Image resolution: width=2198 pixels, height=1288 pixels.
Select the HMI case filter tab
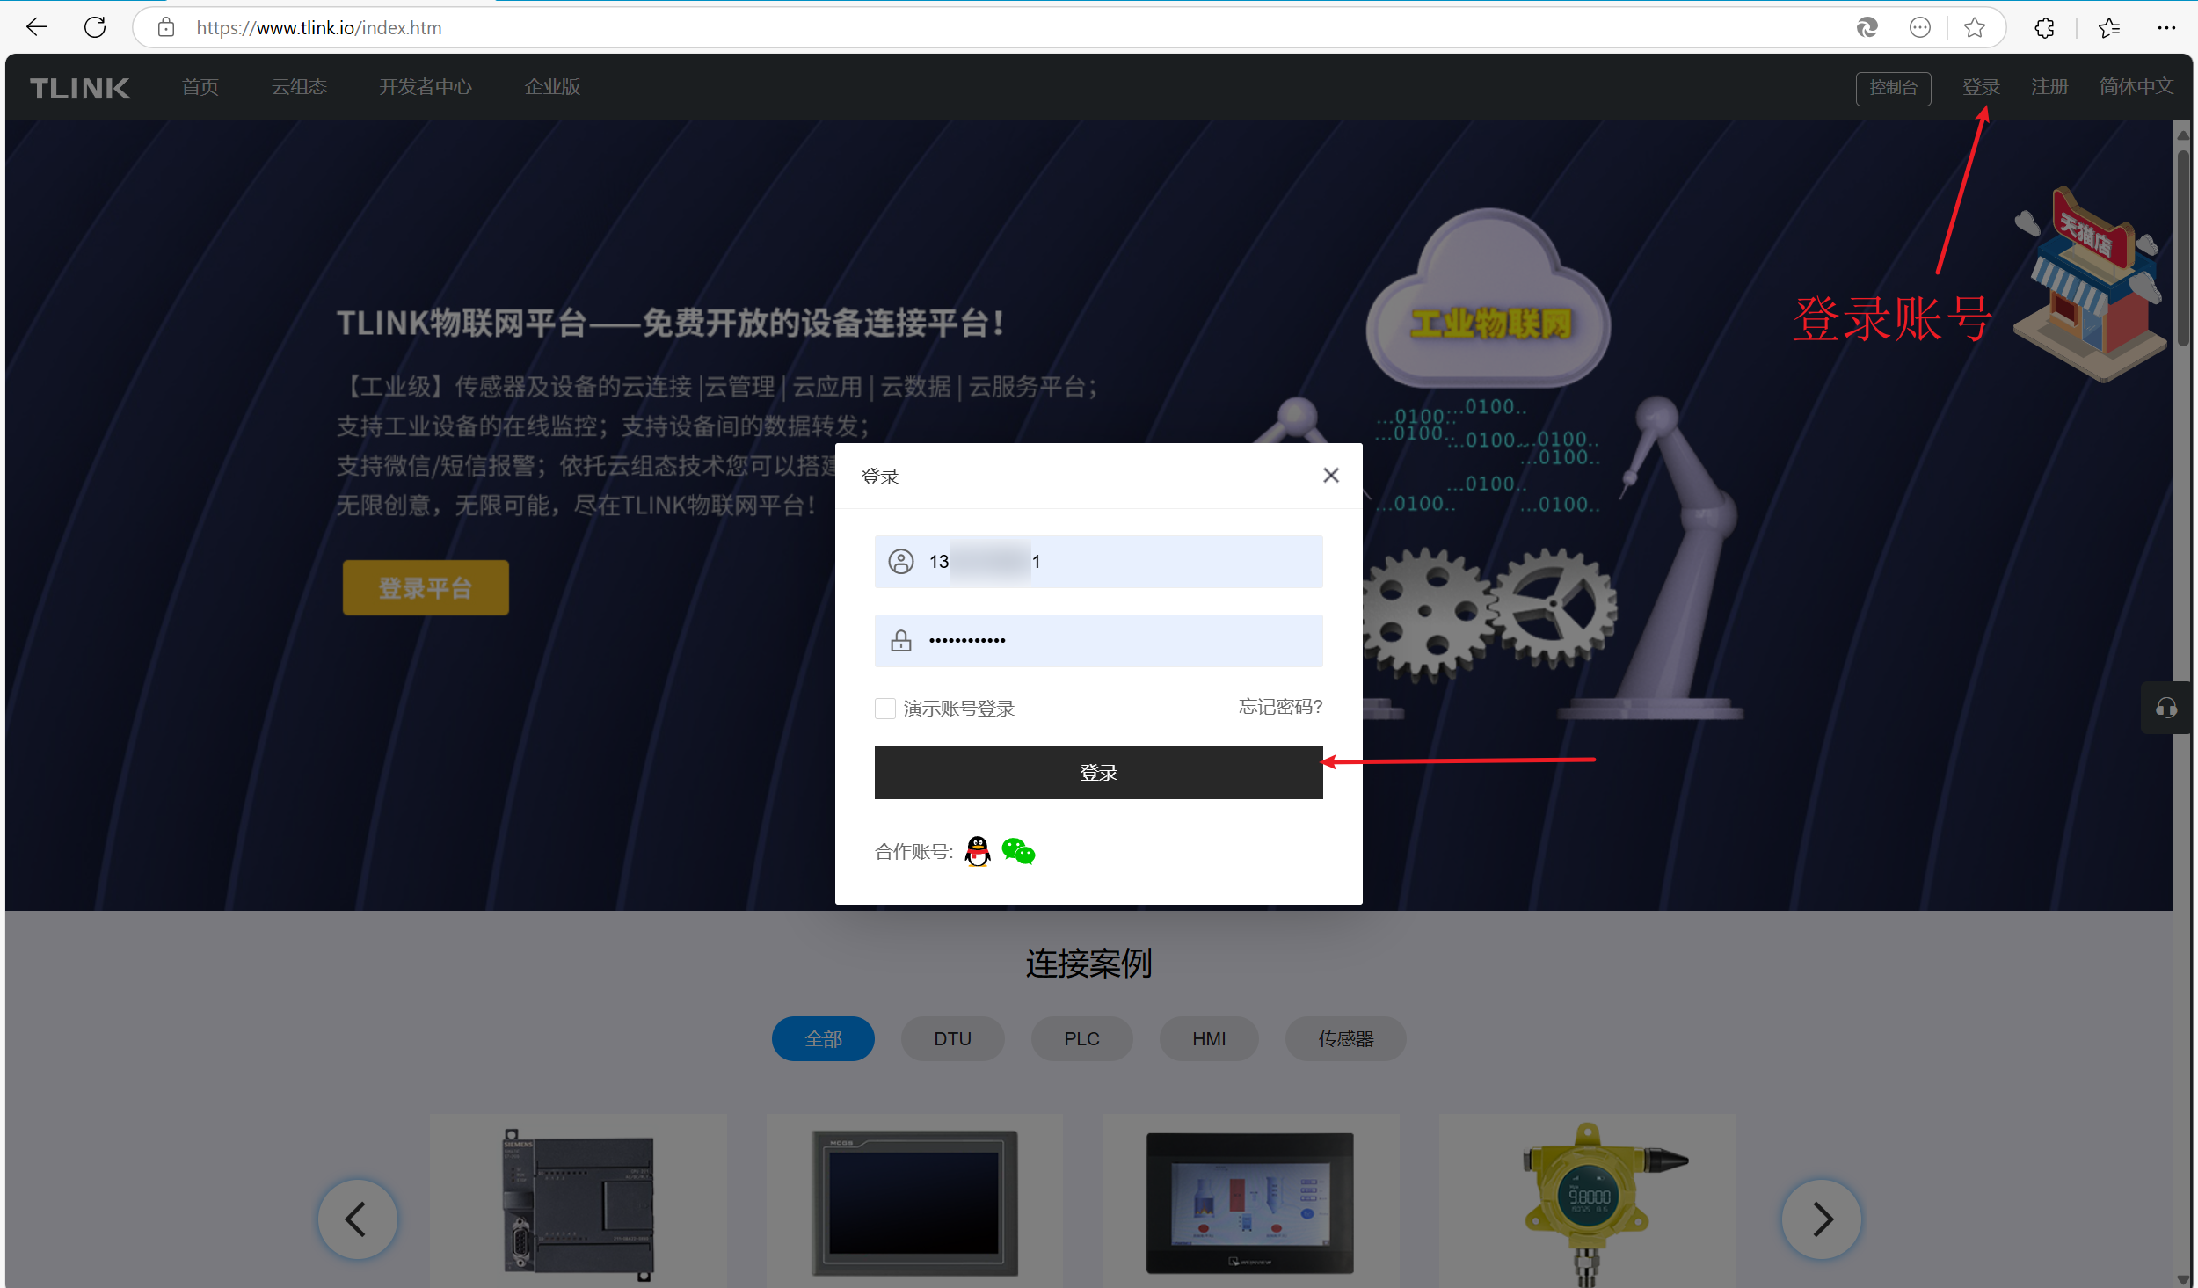point(1209,1039)
